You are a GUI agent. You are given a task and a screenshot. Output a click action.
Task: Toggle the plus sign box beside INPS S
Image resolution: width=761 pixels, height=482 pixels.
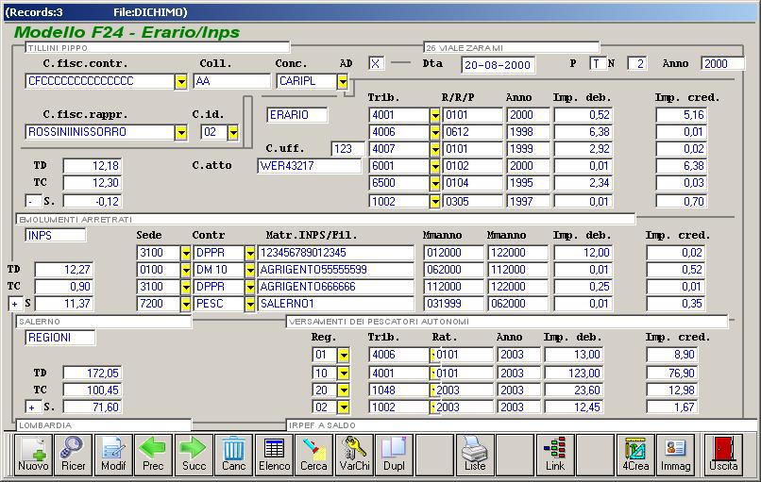click(x=14, y=304)
